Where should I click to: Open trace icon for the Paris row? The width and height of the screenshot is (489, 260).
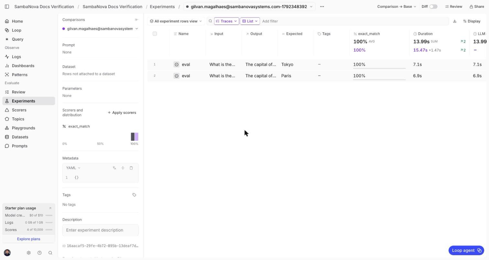click(x=177, y=76)
